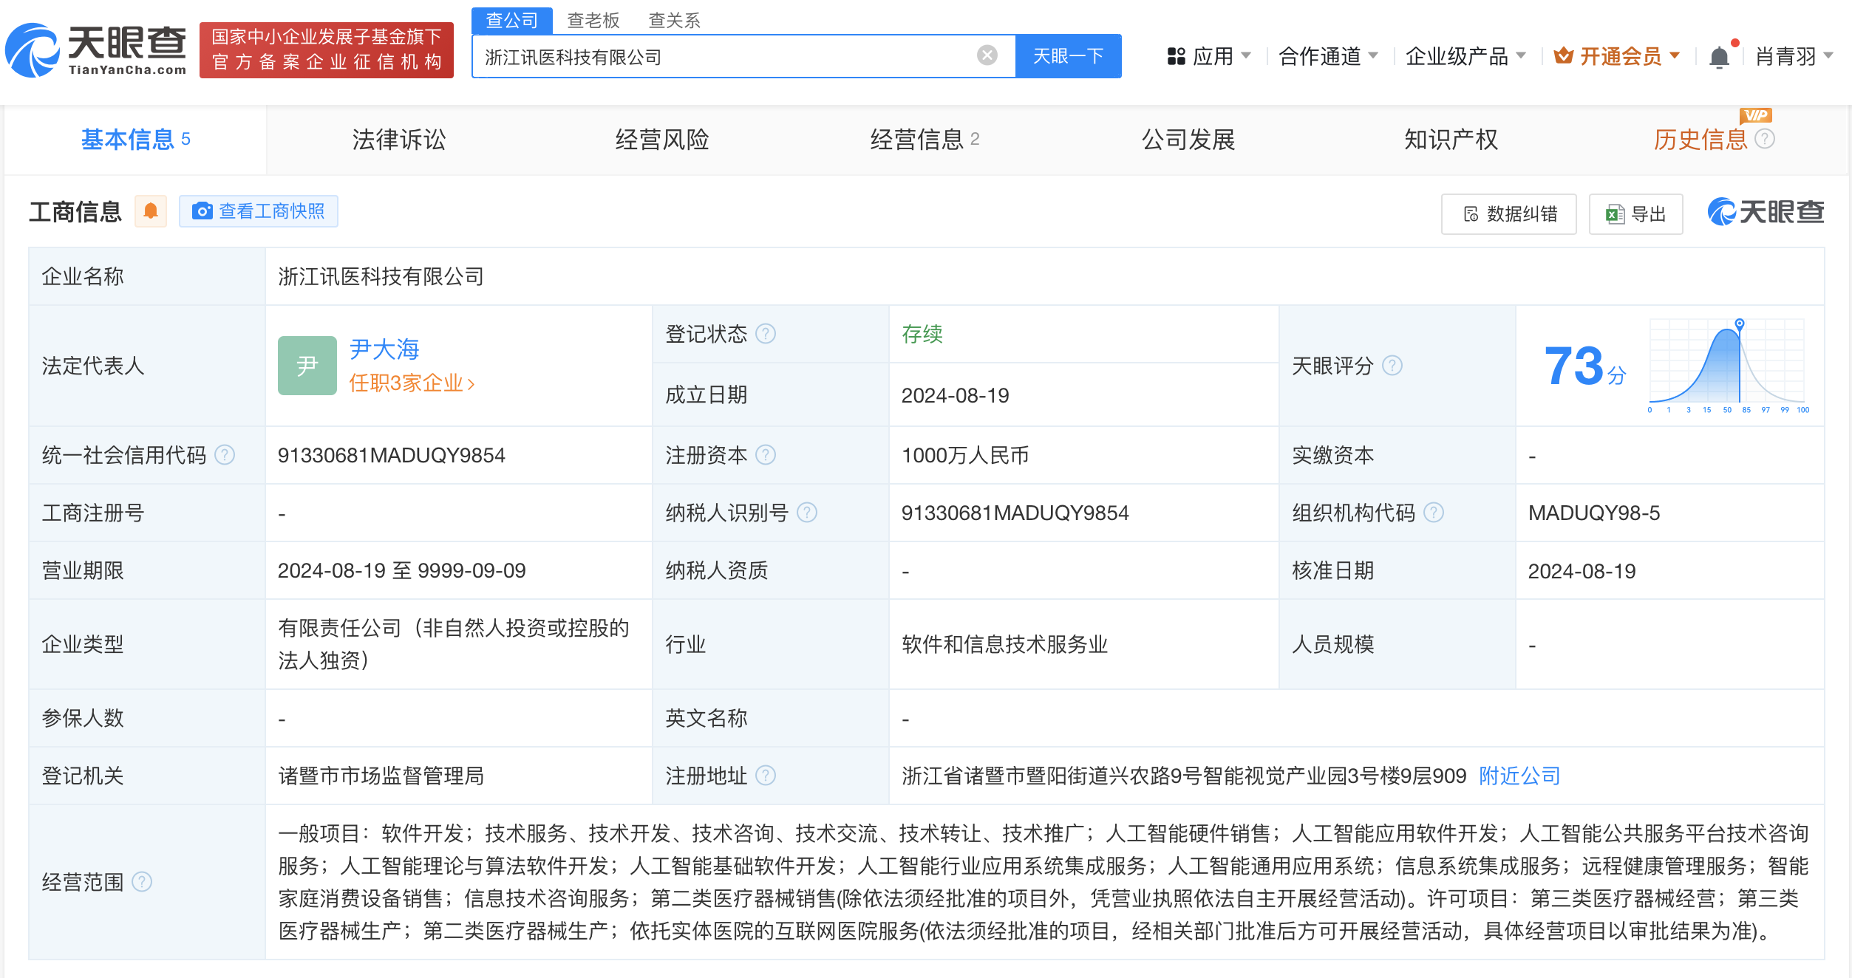Click the 数据纠错 icon to report data errors
The width and height of the screenshot is (1852, 978).
pyautogui.click(x=1508, y=213)
